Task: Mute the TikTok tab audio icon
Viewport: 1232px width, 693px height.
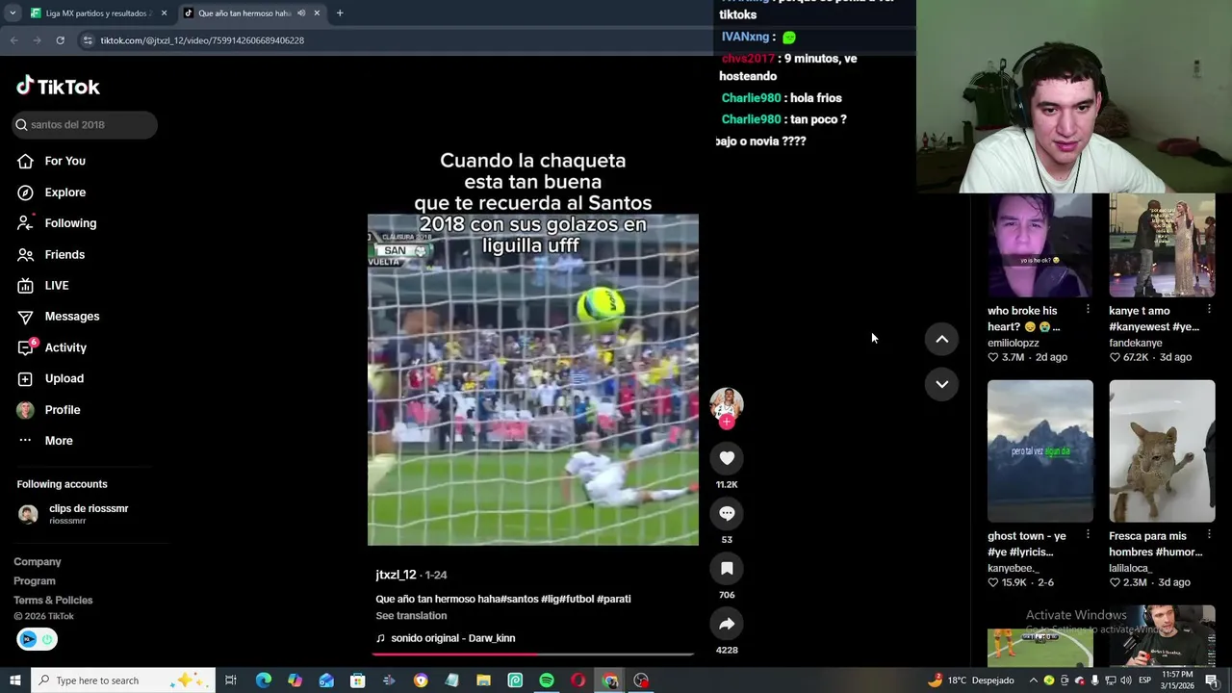Action: (x=301, y=13)
